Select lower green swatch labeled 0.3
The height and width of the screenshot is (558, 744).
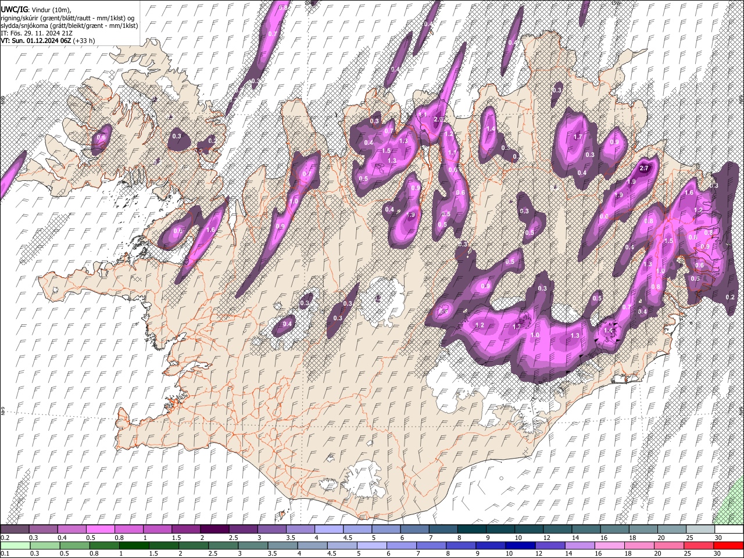point(45,545)
